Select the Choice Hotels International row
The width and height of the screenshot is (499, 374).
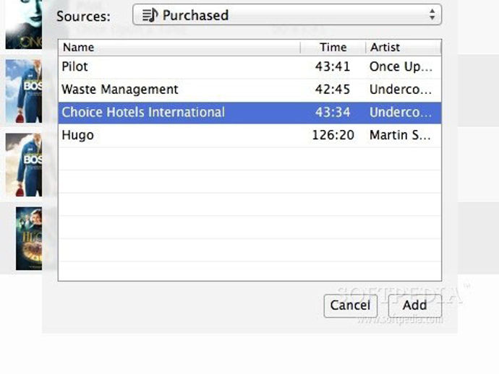[249, 113]
